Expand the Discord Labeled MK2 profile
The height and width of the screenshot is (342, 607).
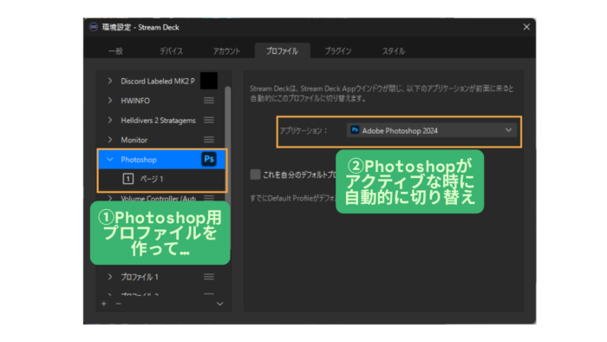[x=110, y=81]
